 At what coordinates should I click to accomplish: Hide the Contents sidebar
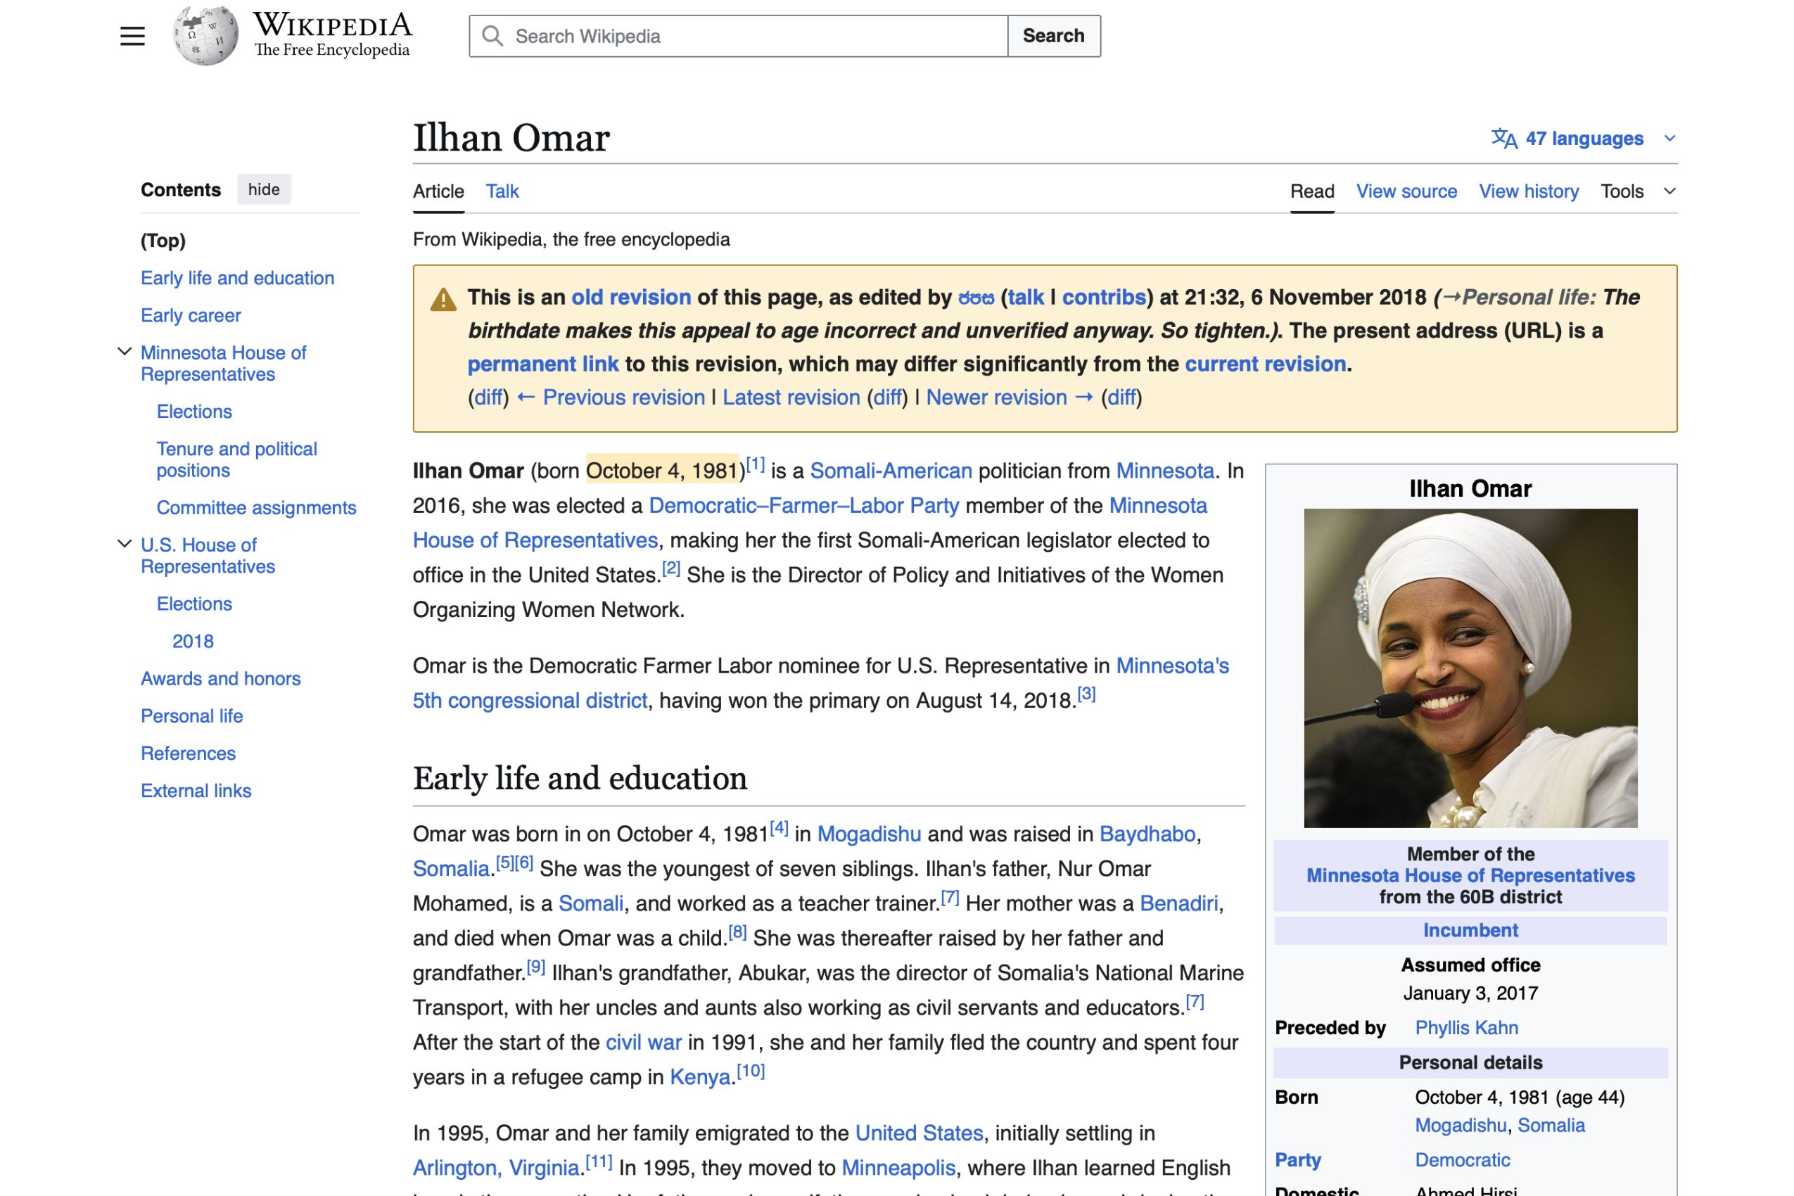tap(263, 189)
